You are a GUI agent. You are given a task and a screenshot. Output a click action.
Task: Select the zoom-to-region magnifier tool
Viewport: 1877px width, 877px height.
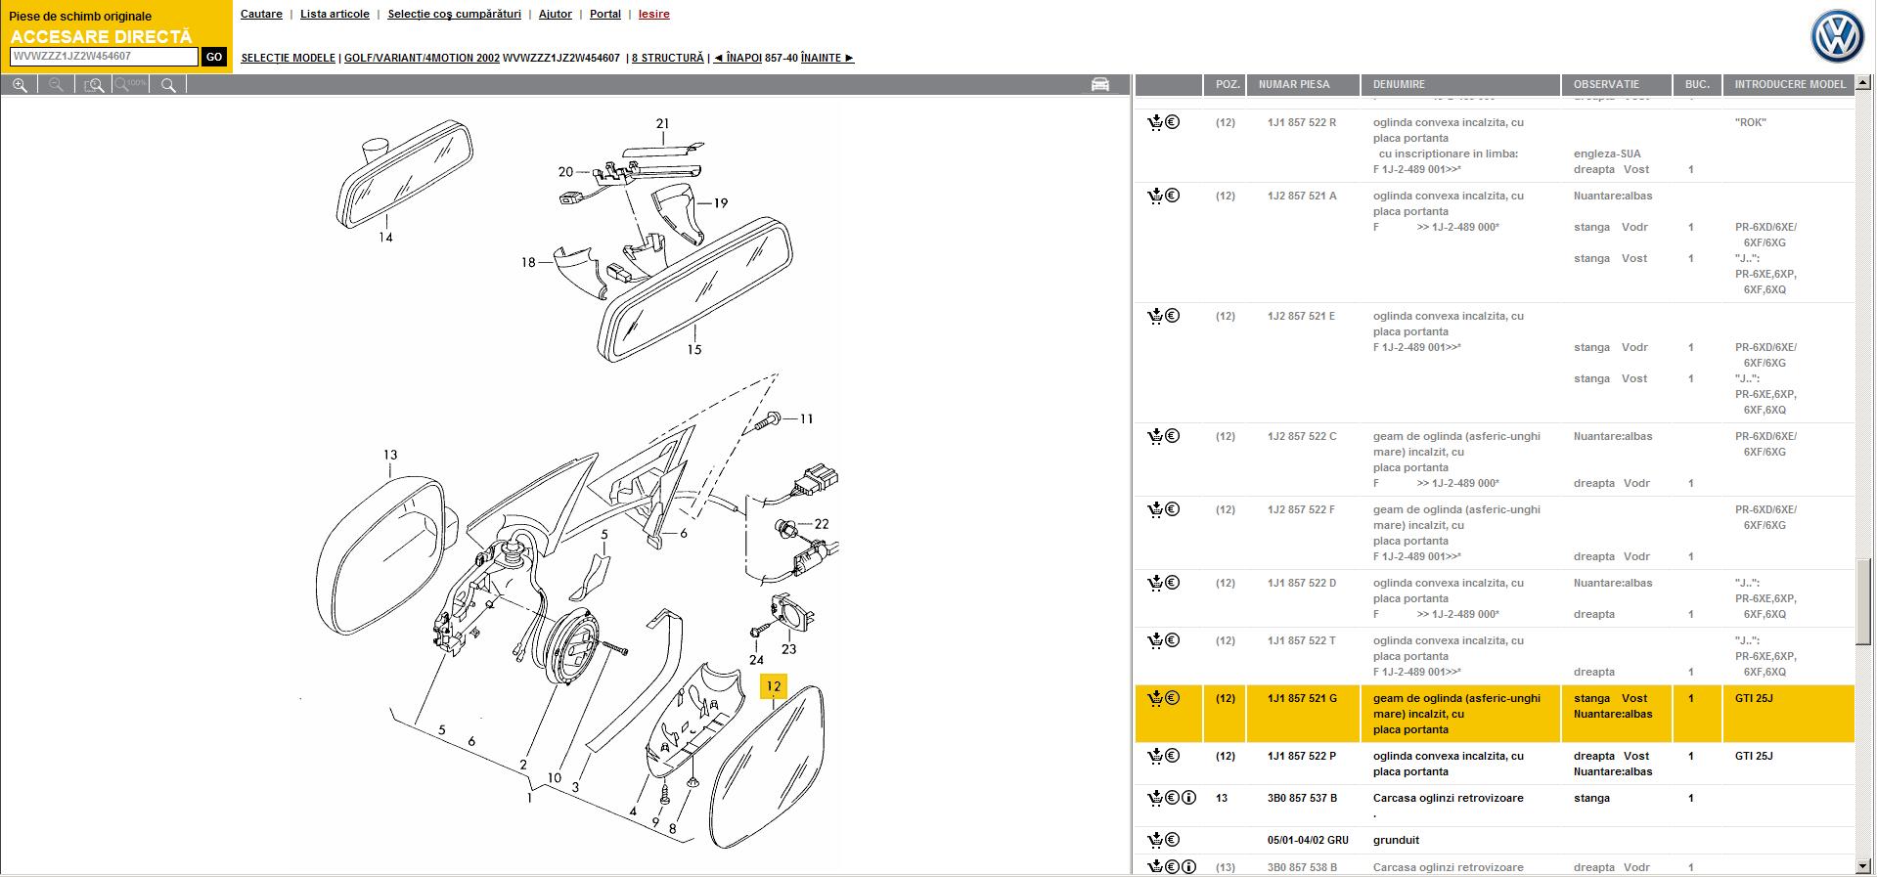(94, 85)
